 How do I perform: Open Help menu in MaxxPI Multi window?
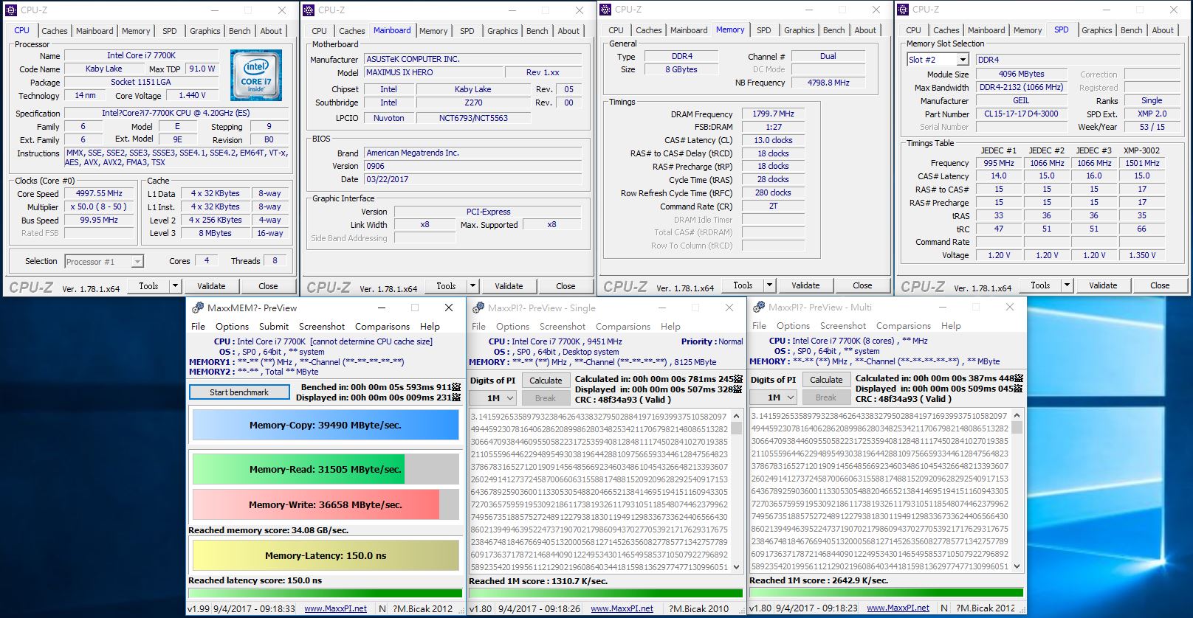[951, 325]
